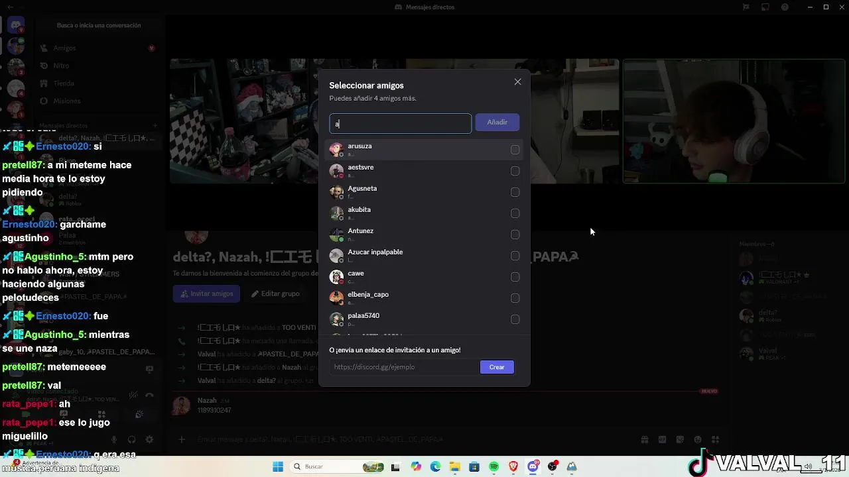849x477 pixels.
Task: Open Spotify from the taskbar
Action: pyautogui.click(x=494, y=466)
